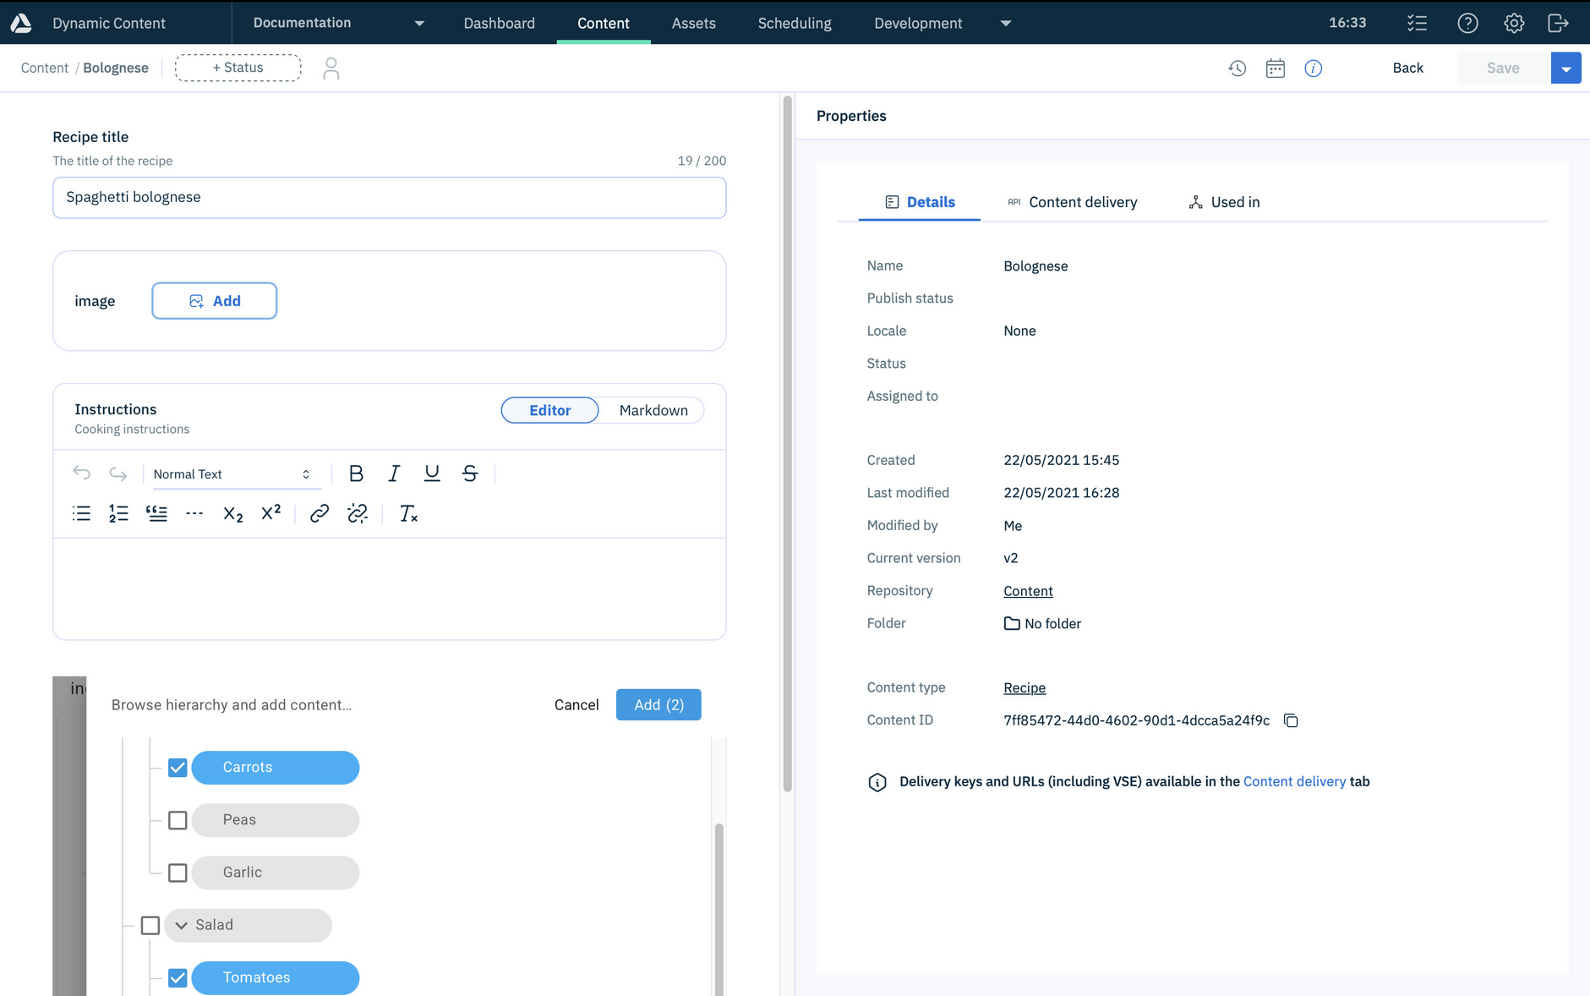
Task: Click the Add (2) button
Action: (x=658, y=704)
